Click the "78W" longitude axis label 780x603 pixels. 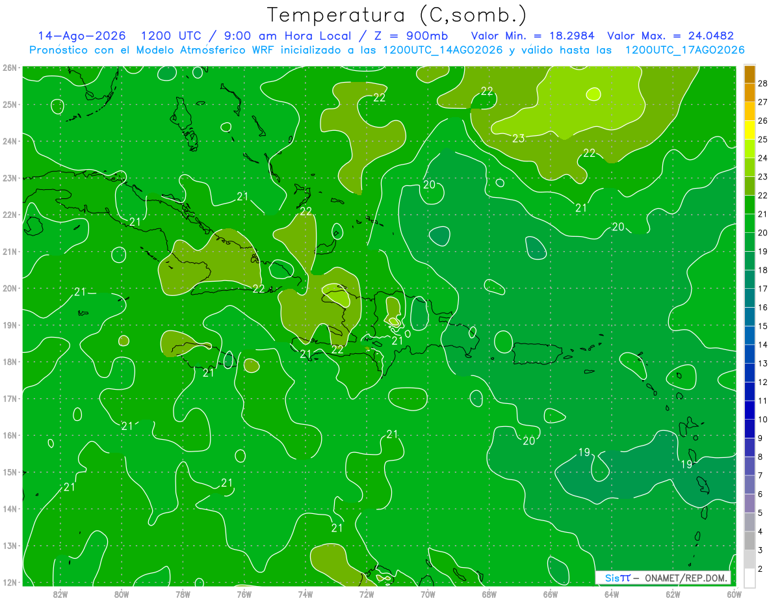coord(183,594)
